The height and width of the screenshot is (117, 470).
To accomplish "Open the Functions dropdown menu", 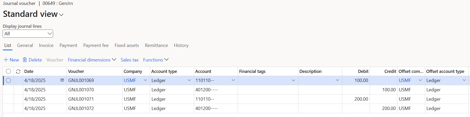I will point(156,60).
